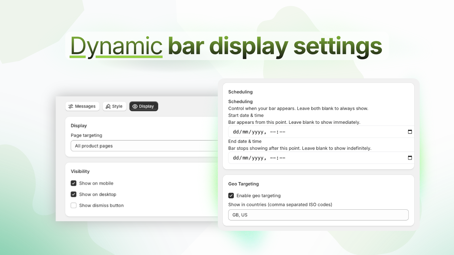This screenshot has height=255, width=454.
Task: Uncheck the Show on mobile checkbox
Action: [73, 183]
